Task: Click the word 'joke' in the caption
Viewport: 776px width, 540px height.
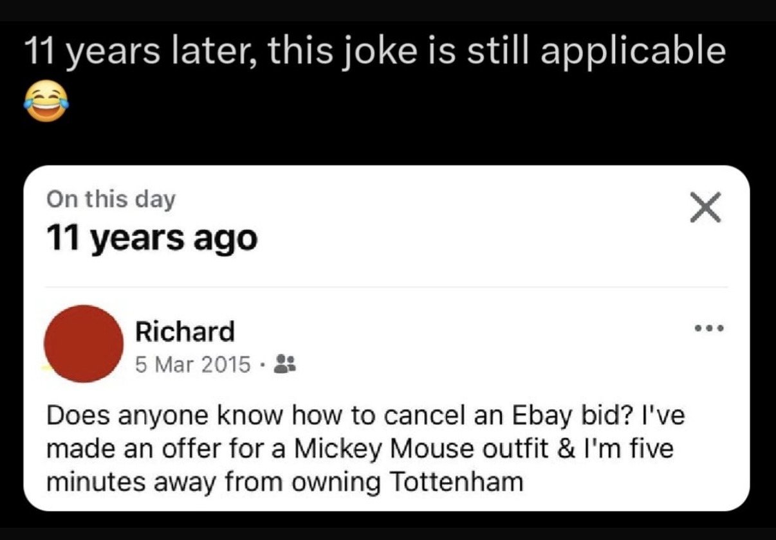Action: pyautogui.click(x=377, y=51)
